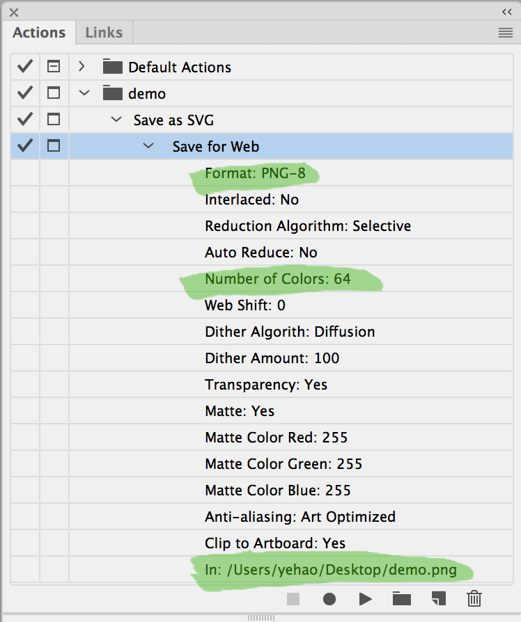Create a new action set folder
521x622 pixels.
click(401, 598)
